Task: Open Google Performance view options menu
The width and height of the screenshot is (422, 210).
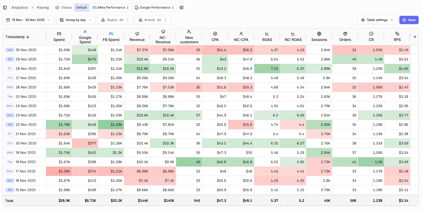Action: 173,8
